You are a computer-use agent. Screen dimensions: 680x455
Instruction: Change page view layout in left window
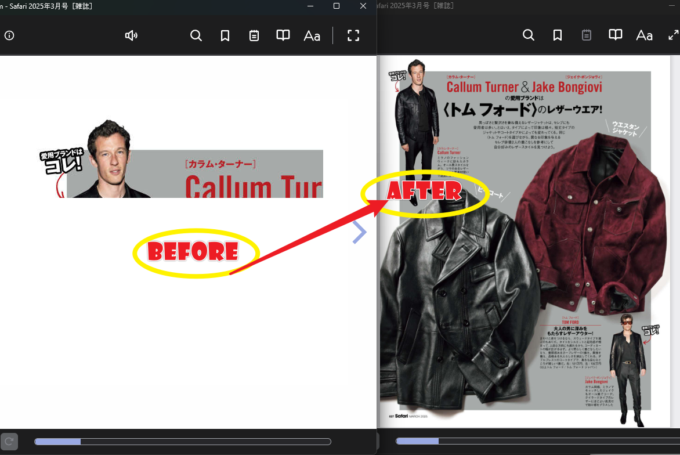pyautogui.click(x=283, y=35)
